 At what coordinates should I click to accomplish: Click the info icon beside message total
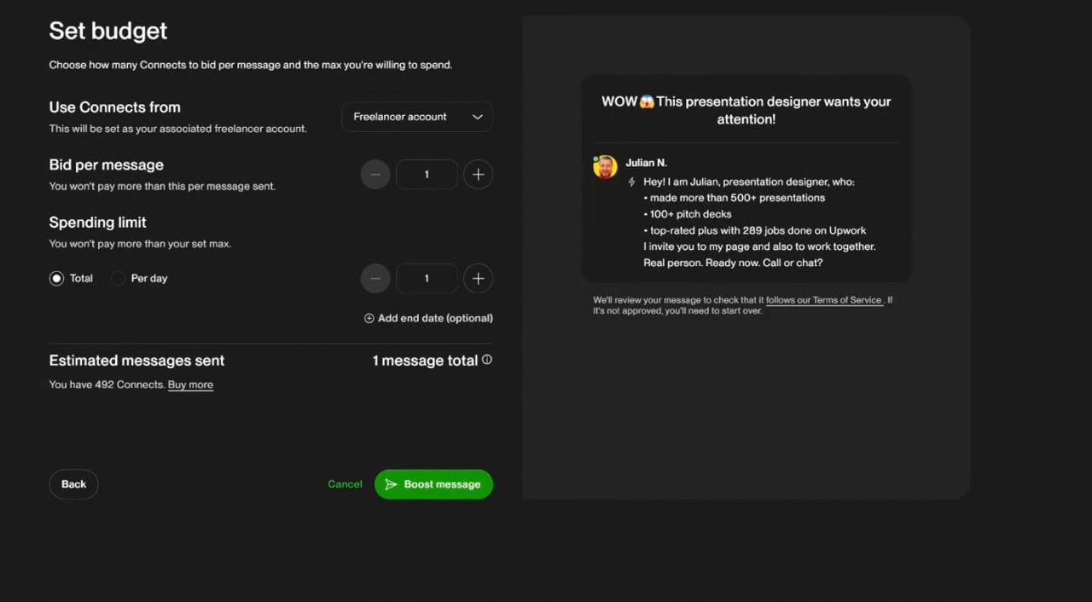(487, 360)
